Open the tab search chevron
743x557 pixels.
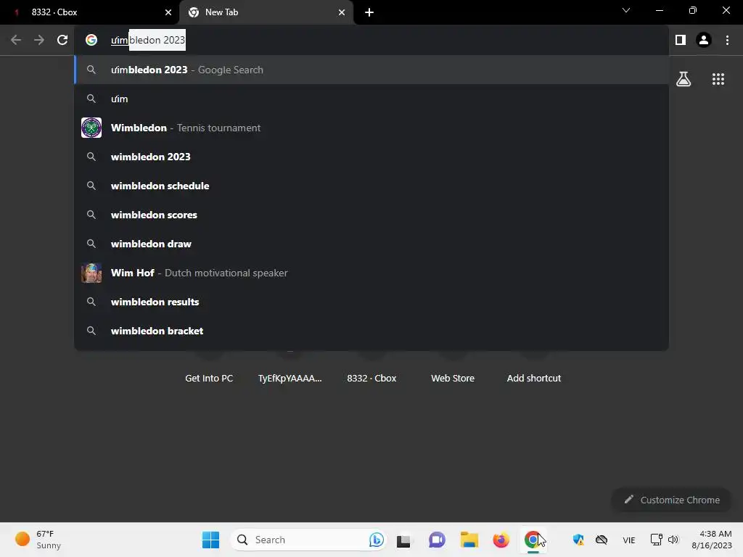(626, 10)
